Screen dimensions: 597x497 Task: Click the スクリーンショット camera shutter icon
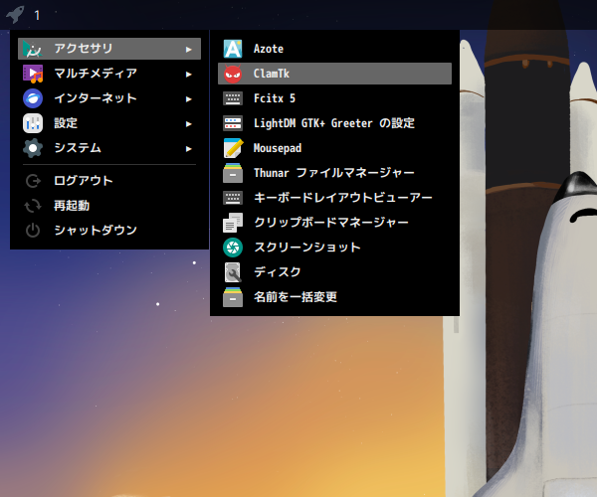pyautogui.click(x=233, y=248)
